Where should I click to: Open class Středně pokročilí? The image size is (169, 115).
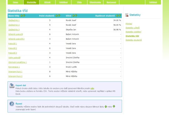[x=16, y=34]
